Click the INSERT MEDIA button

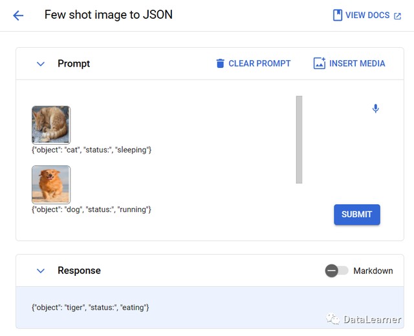click(356, 63)
